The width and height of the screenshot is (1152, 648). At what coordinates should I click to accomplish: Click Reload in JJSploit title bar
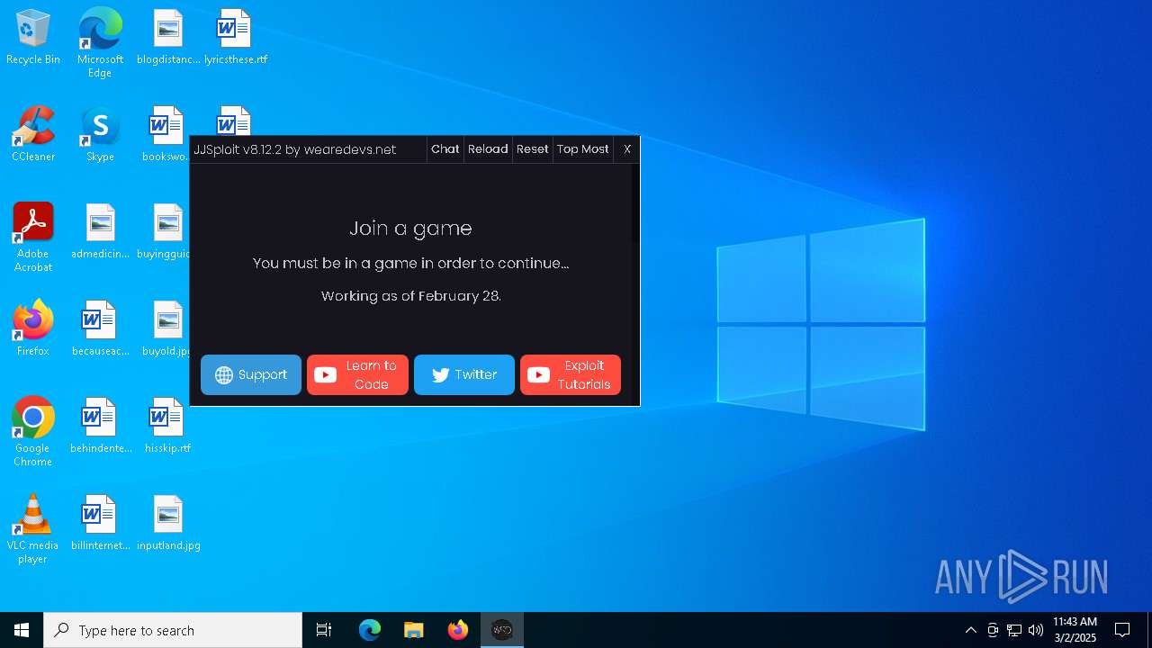(488, 149)
